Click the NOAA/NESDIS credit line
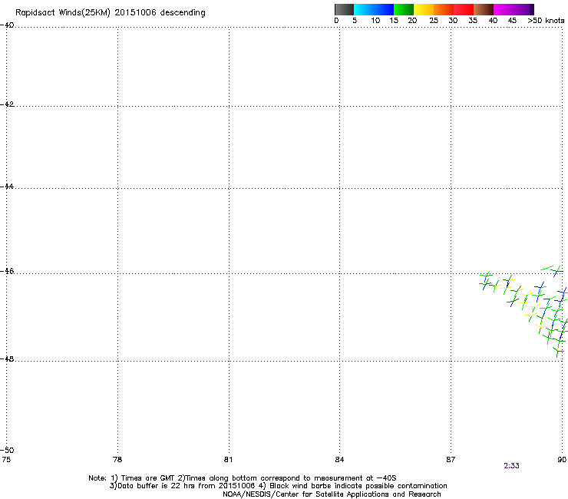The height and width of the screenshot is (499, 568). click(332, 494)
